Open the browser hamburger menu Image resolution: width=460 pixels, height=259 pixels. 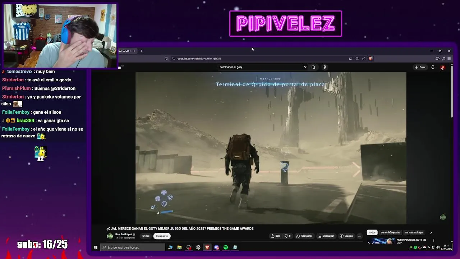(449, 59)
